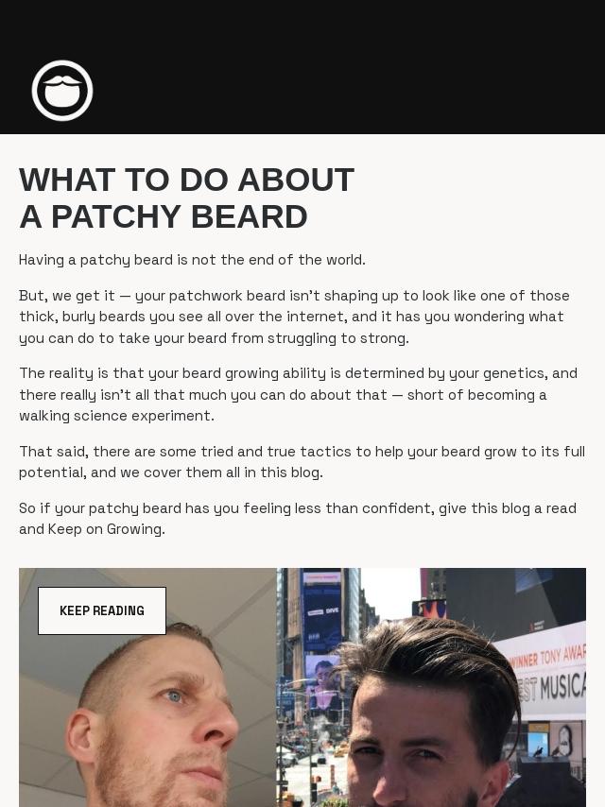Viewport: 605px width, 807px height.
Task: Click the What To Do About A Patchy Beard heading
Action: click(x=186, y=197)
